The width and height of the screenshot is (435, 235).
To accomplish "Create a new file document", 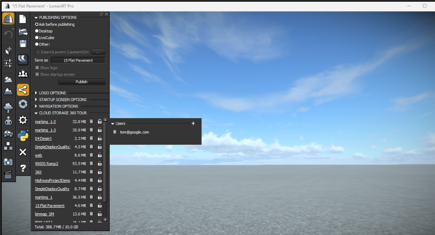I will tap(23, 19).
